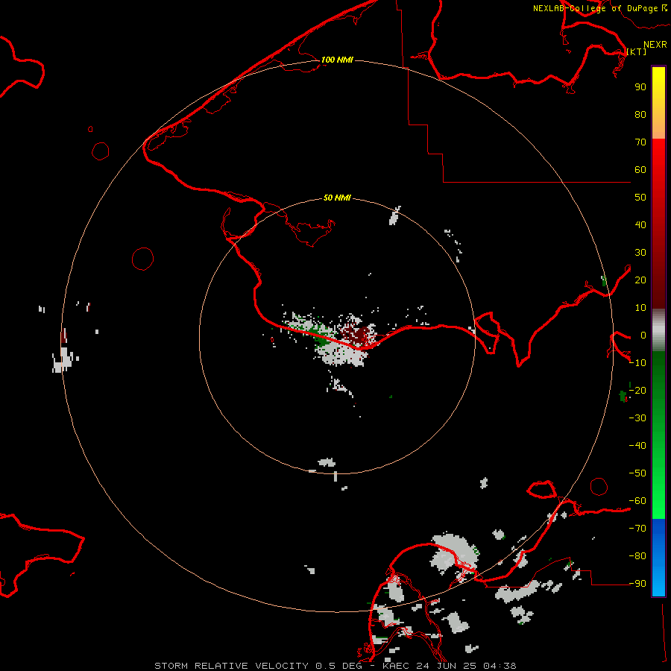Screen dimensions: 671x671
Task: Click the -80 value on velocity scale
Action: (x=637, y=556)
